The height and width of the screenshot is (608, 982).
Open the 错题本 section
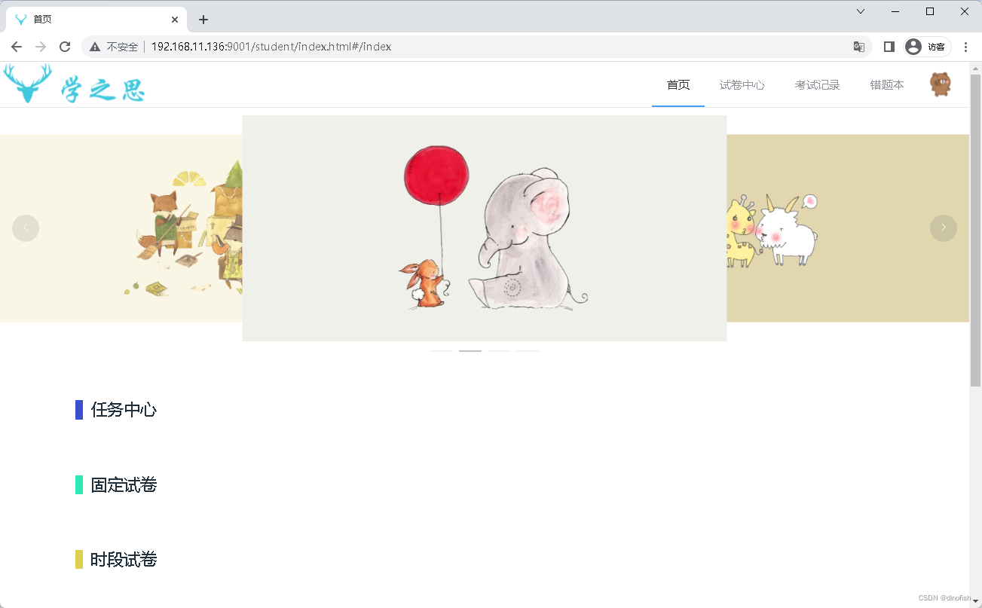click(x=886, y=84)
